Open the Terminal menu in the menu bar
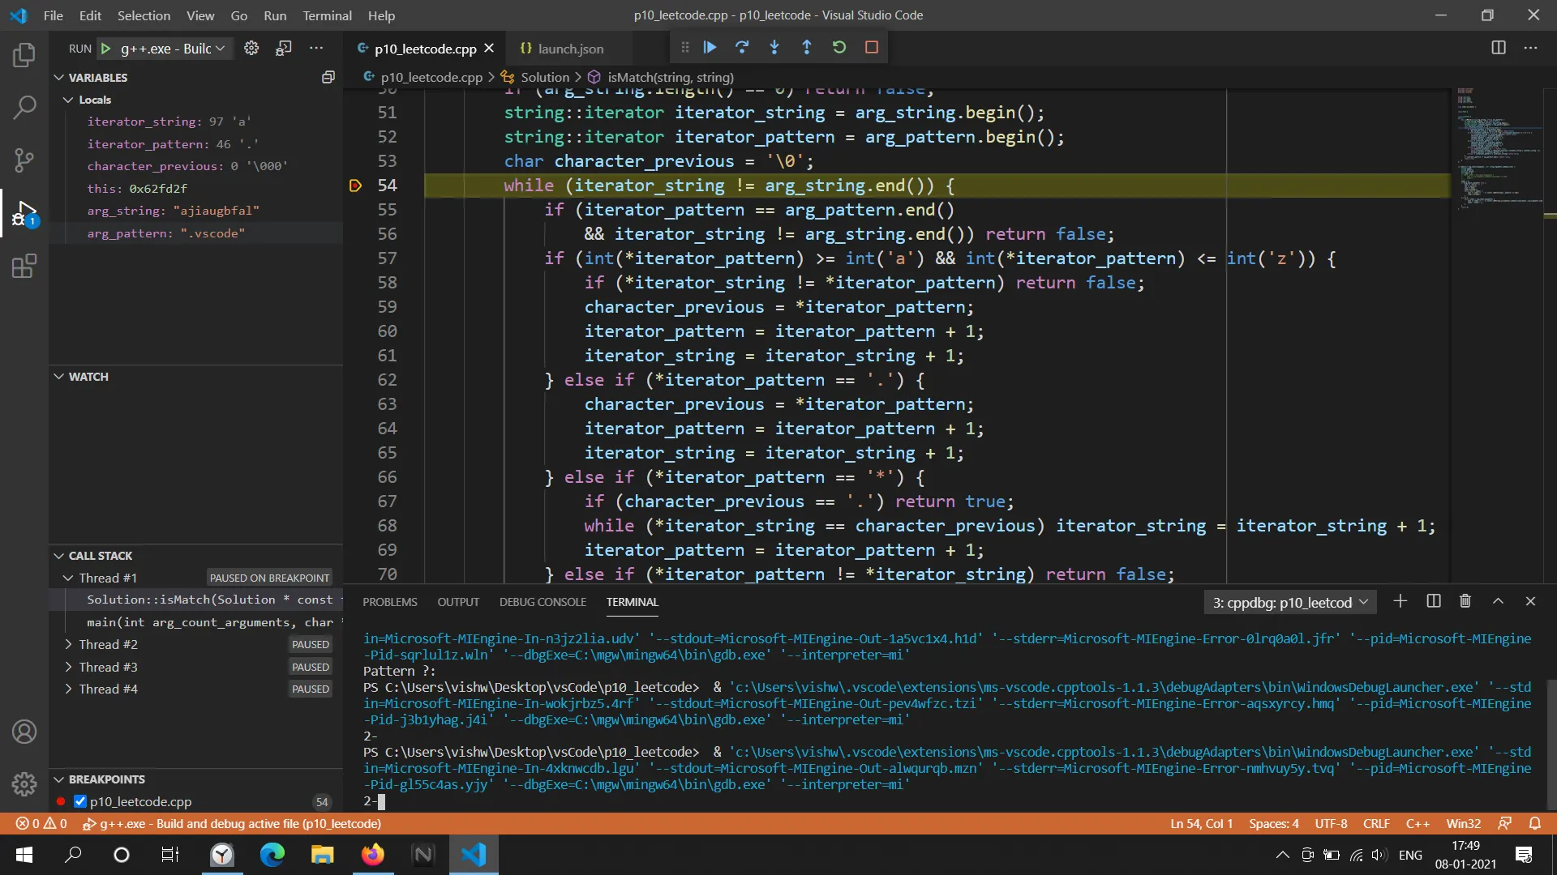The width and height of the screenshot is (1557, 875). (x=327, y=15)
